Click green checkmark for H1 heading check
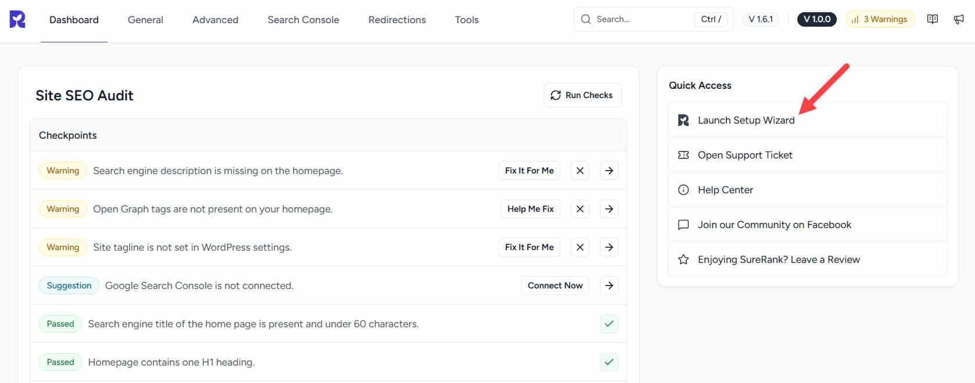The width and height of the screenshot is (975, 383). [609, 362]
